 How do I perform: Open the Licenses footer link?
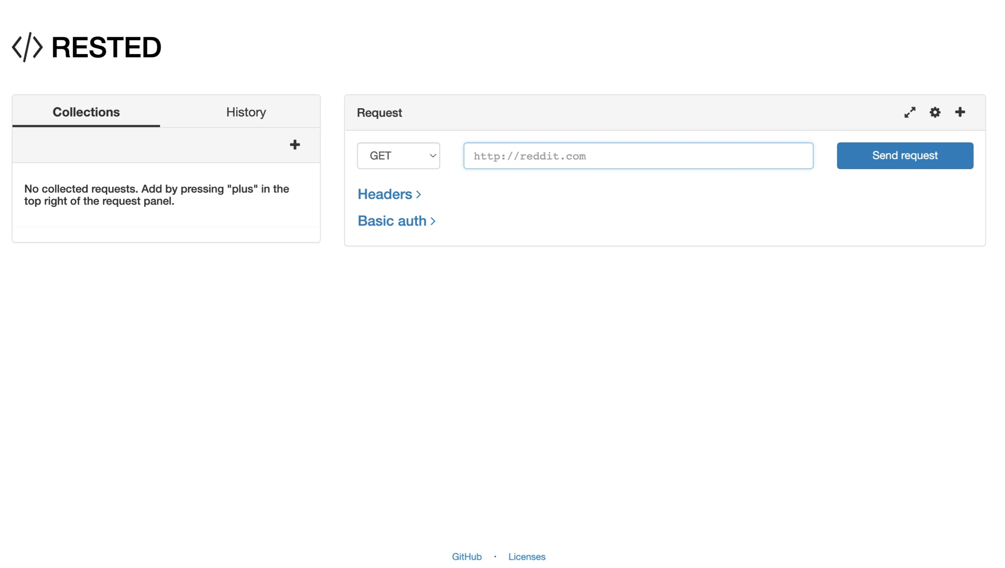click(x=527, y=557)
